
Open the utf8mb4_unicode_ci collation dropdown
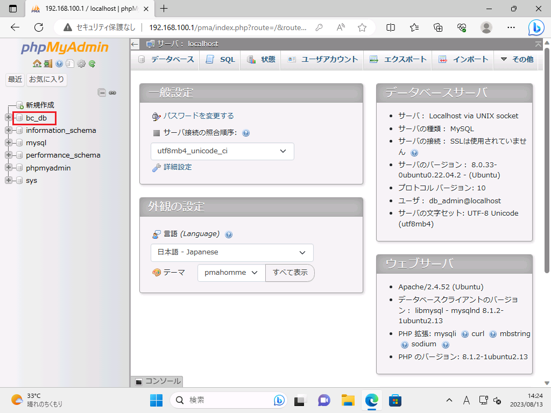pyautogui.click(x=222, y=151)
